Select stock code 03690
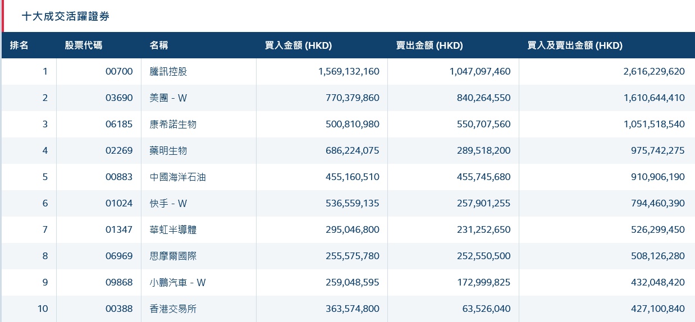 point(119,98)
